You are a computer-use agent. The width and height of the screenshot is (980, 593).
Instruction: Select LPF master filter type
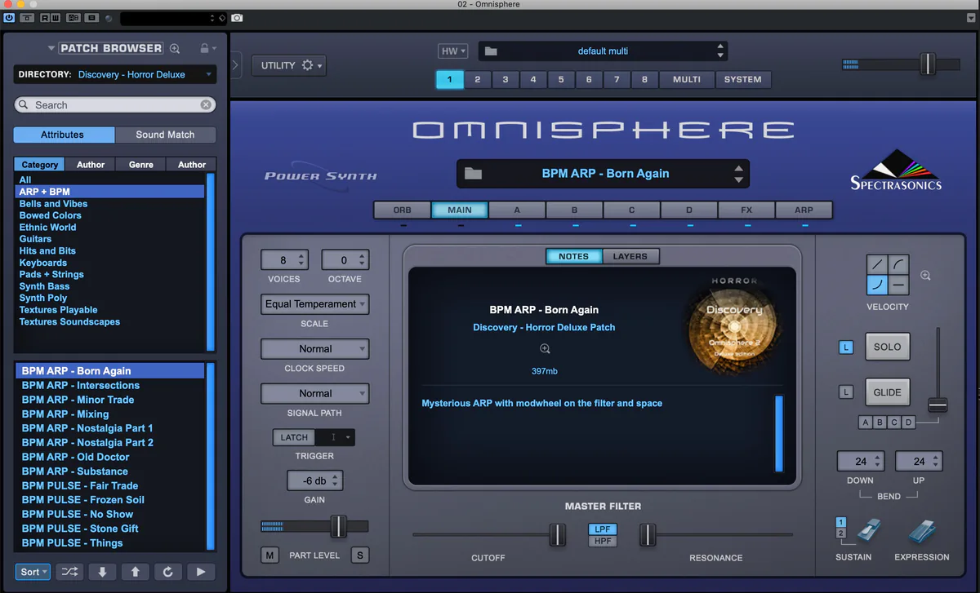pos(603,529)
